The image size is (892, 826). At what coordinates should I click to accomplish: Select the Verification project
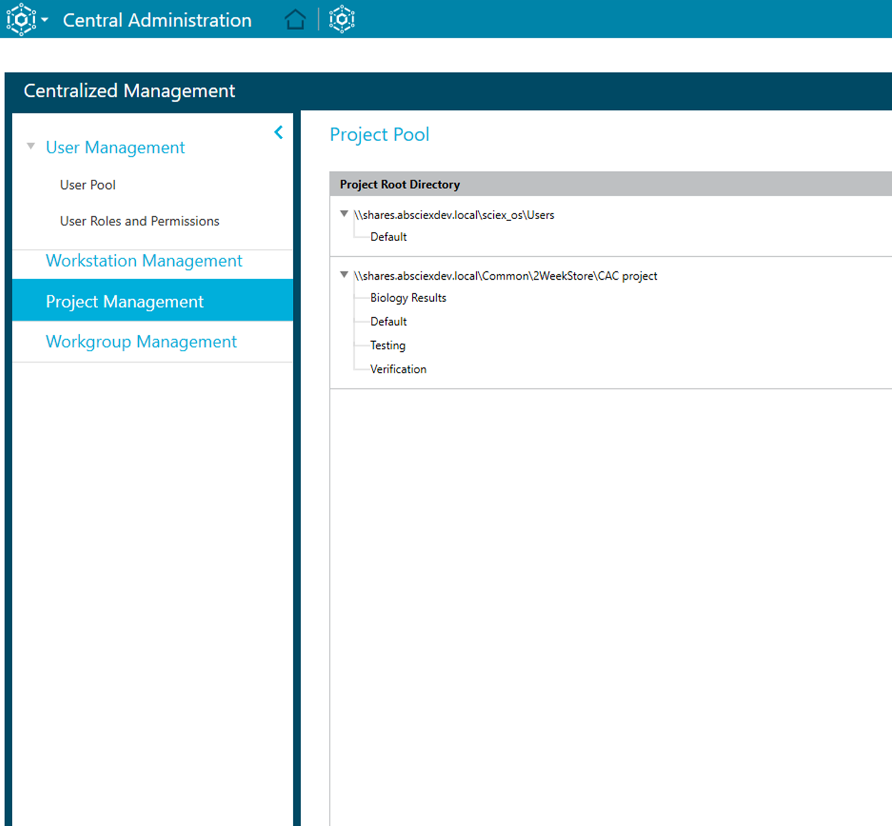coord(398,369)
